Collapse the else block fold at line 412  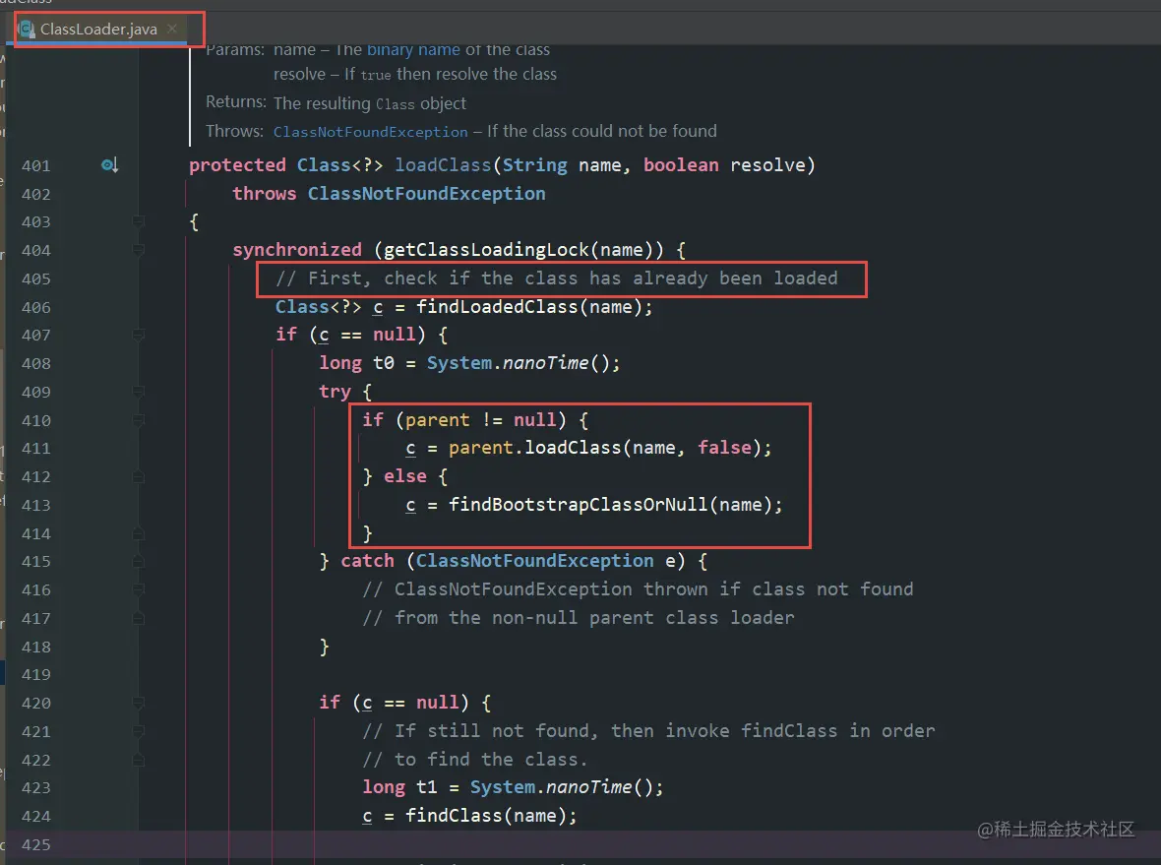[x=138, y=476]
